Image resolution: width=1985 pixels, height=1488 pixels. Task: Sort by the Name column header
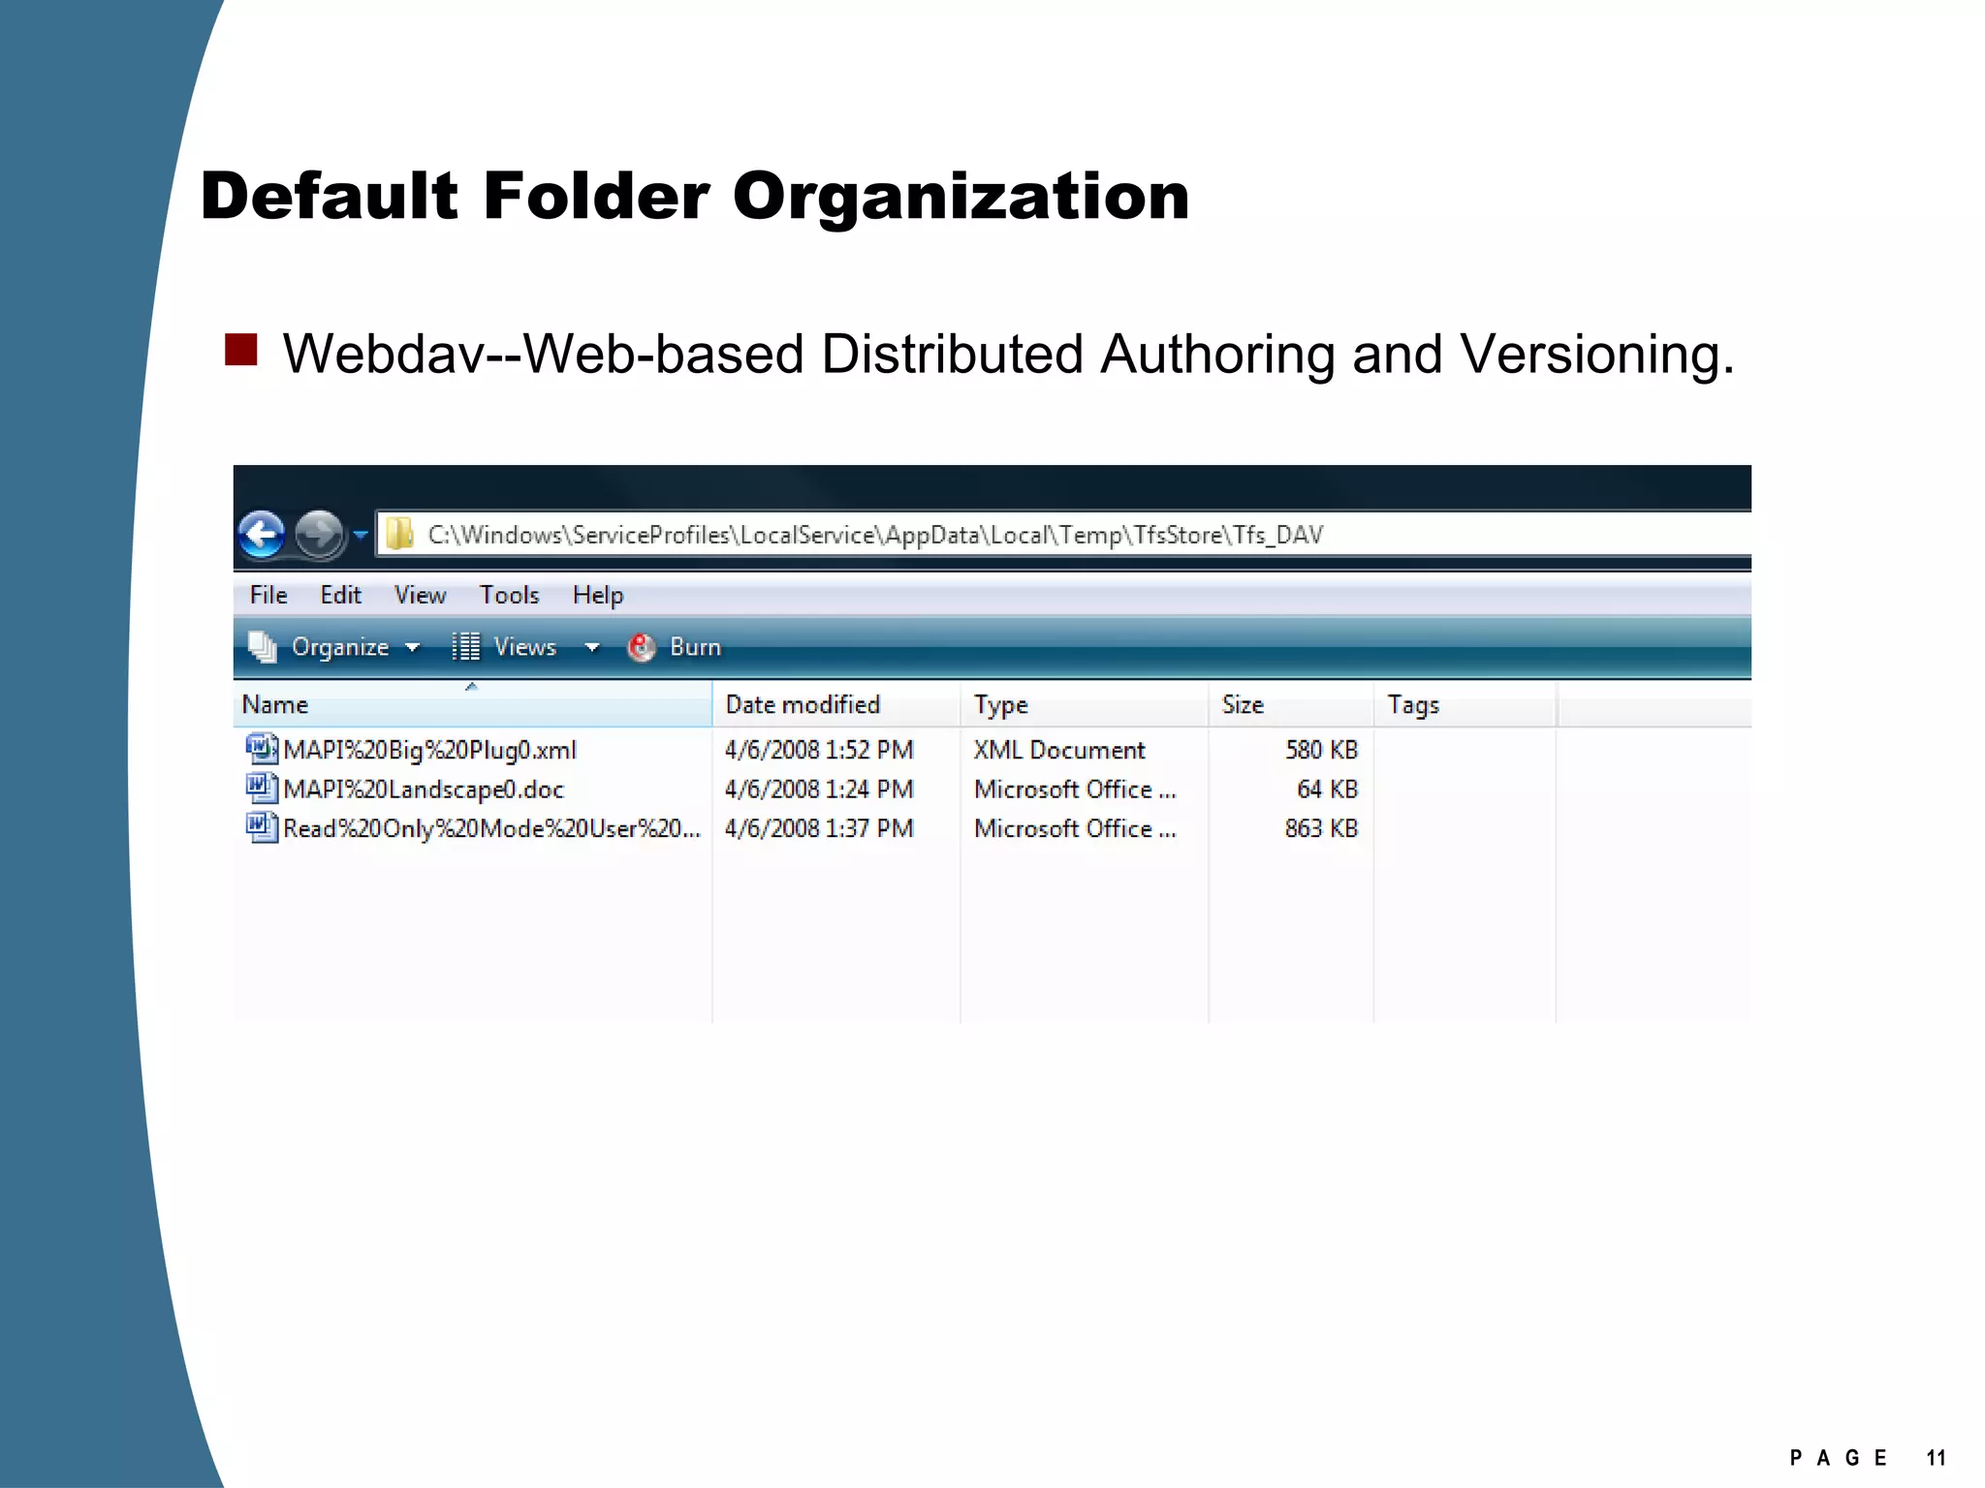point(472,704)
